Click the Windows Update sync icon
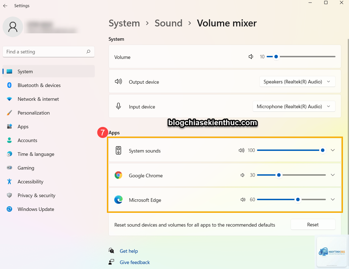The width and height of the screenshot is (349, 269). tap(9, 209)
